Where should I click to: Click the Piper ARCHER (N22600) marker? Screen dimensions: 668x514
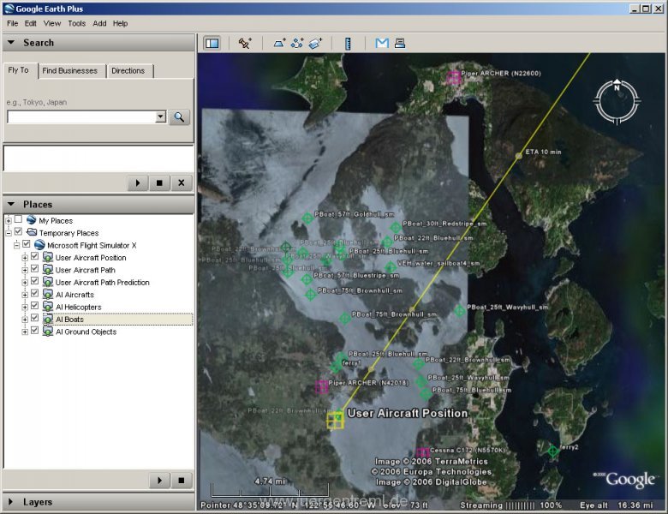point(454,78)
